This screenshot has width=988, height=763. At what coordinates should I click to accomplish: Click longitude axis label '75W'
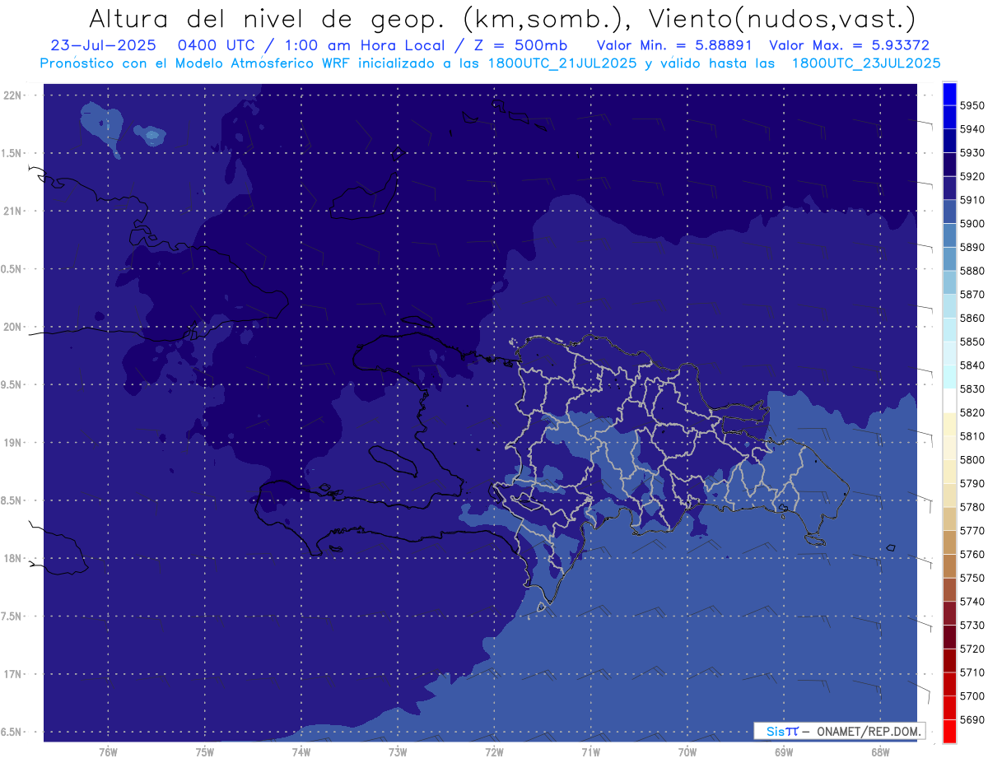(205, 751)
